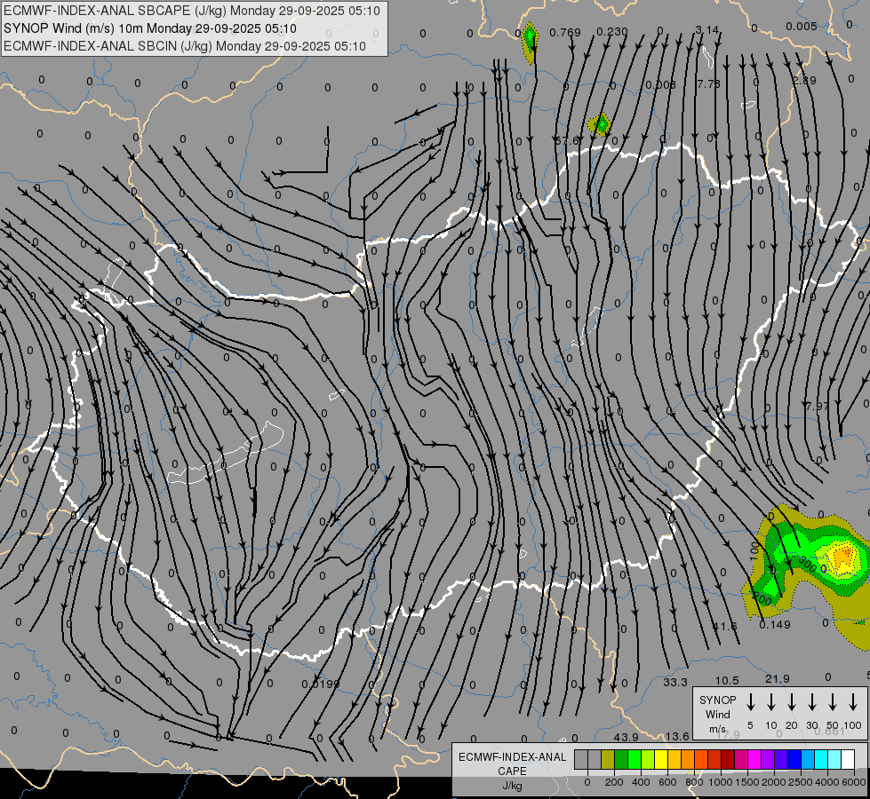870x799 pixels.
Task: Click the 7.97 value on the east side
Action: (x=817, y=406)
